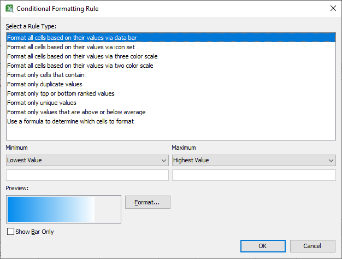The image size is (342, 259).
Task: Select top or bottom ranked values rule
Action: 61,93
